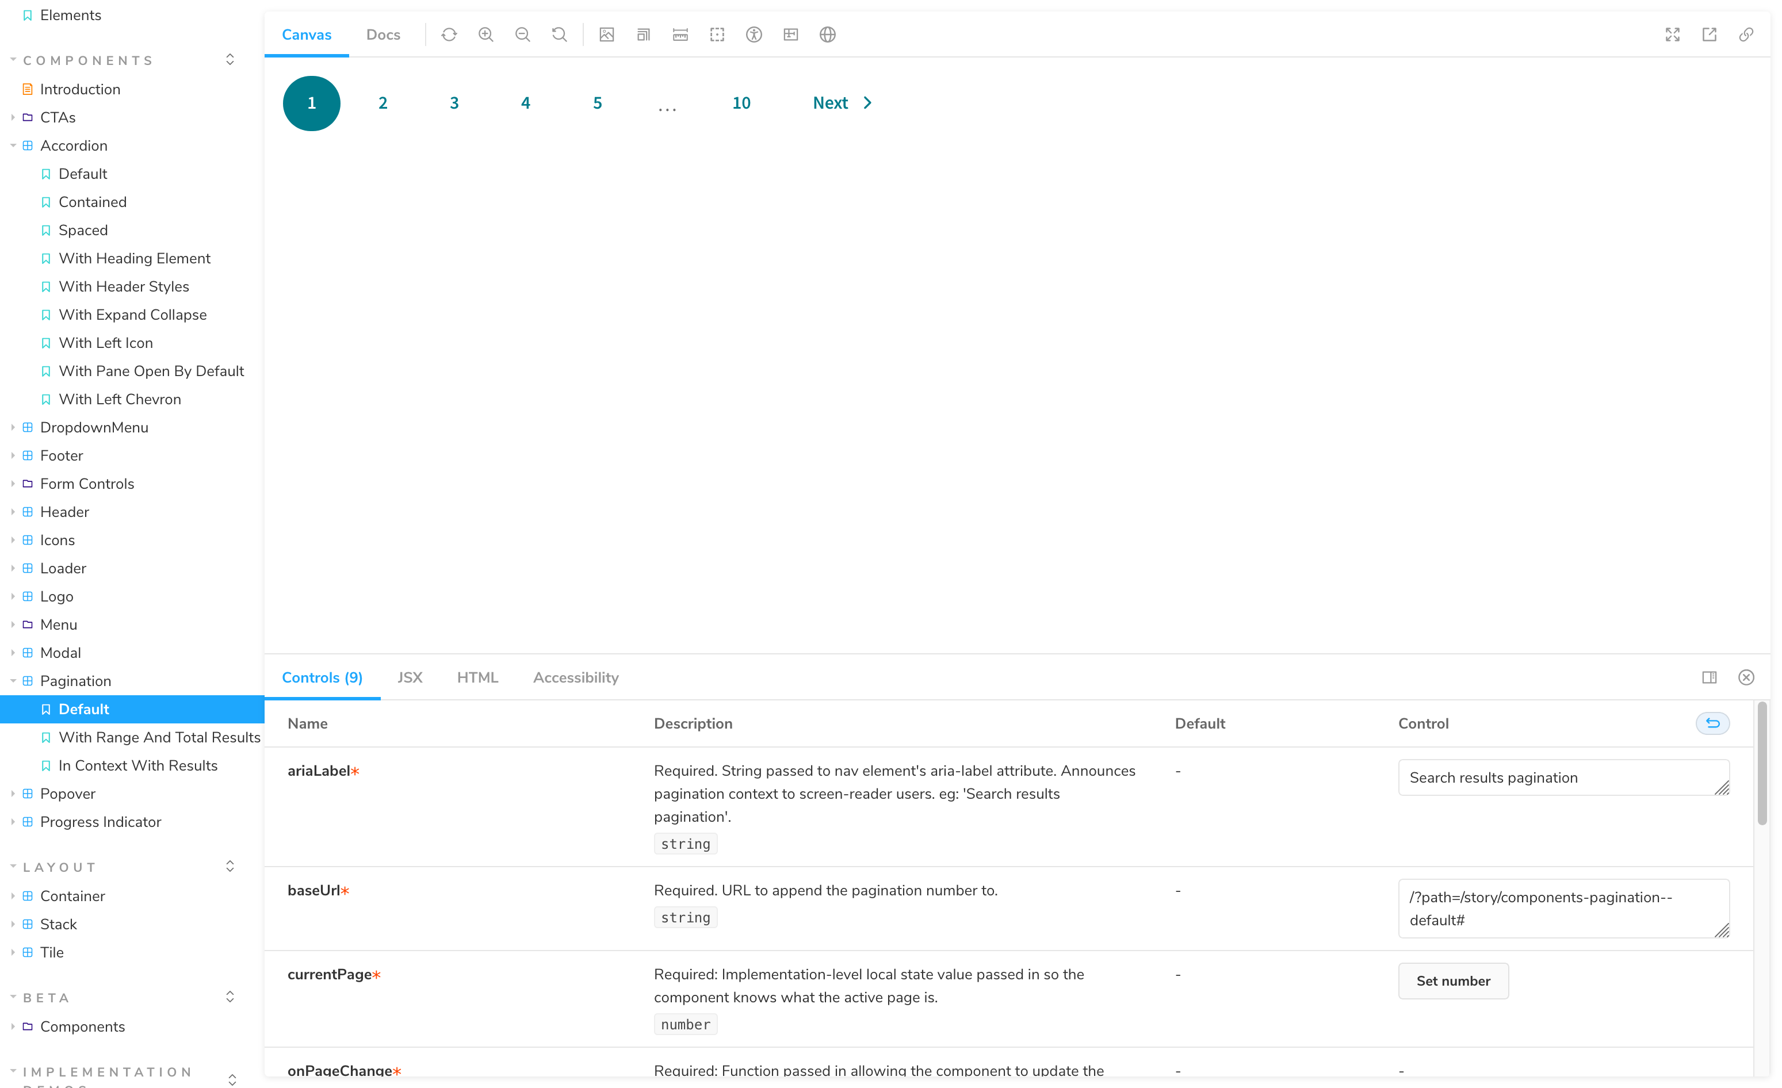Click the refresh/reload canvas icon
Image resolution: width=1782 pixels, height=1088 pixels.
click(x=449, y=35)
